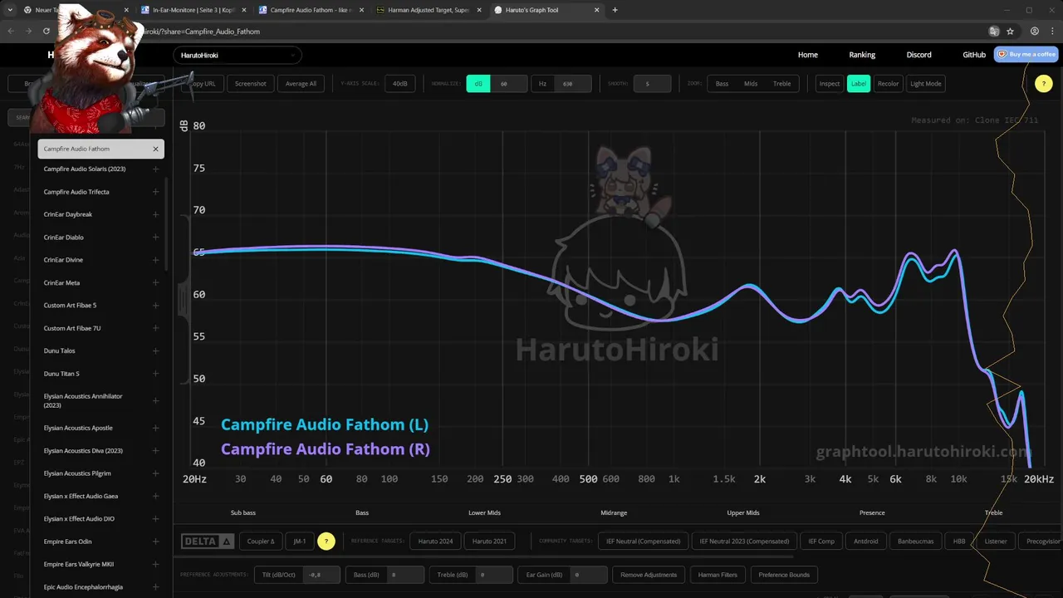Image resolution: width=1063 pixels, height=598 pixels.
Task: Click the Recolor button
Action: (889, 84)
